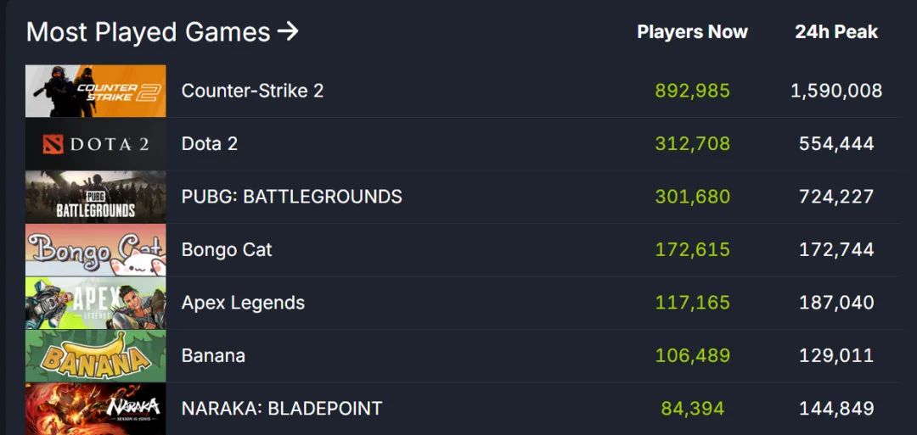The width and height of the screenshot is (917, 435).
Task: Click the Banana game name
Action: (x=213, y=356)
